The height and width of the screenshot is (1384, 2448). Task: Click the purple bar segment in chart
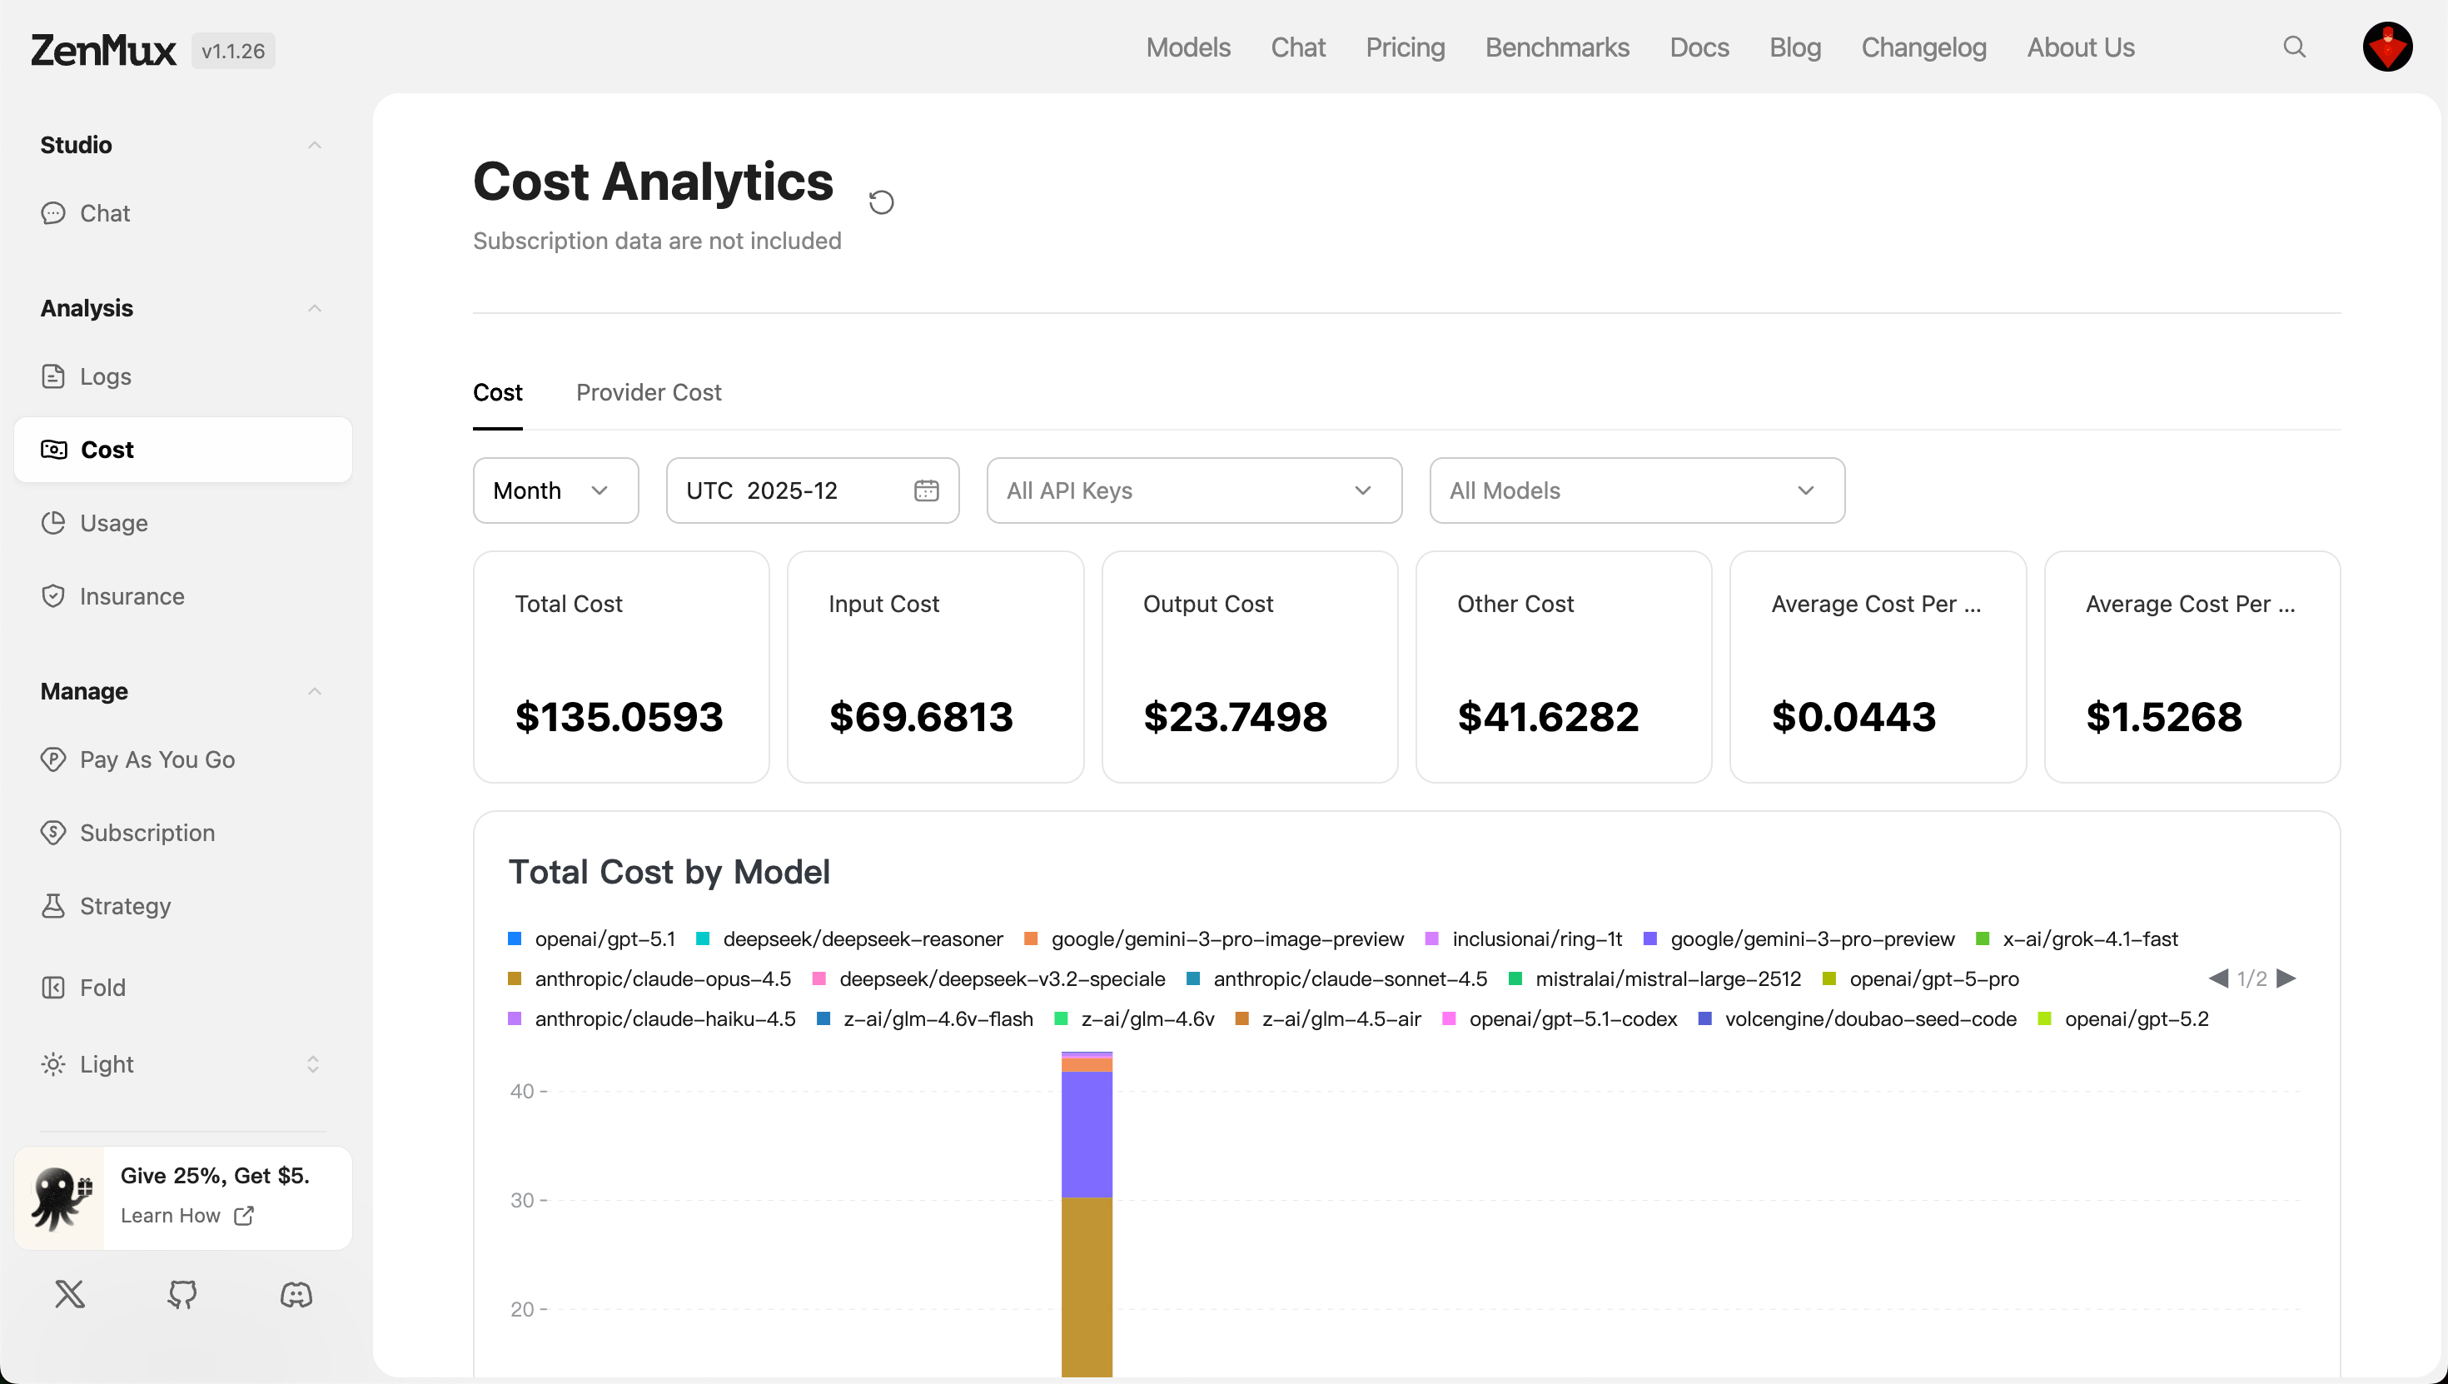point(1087,1133)
